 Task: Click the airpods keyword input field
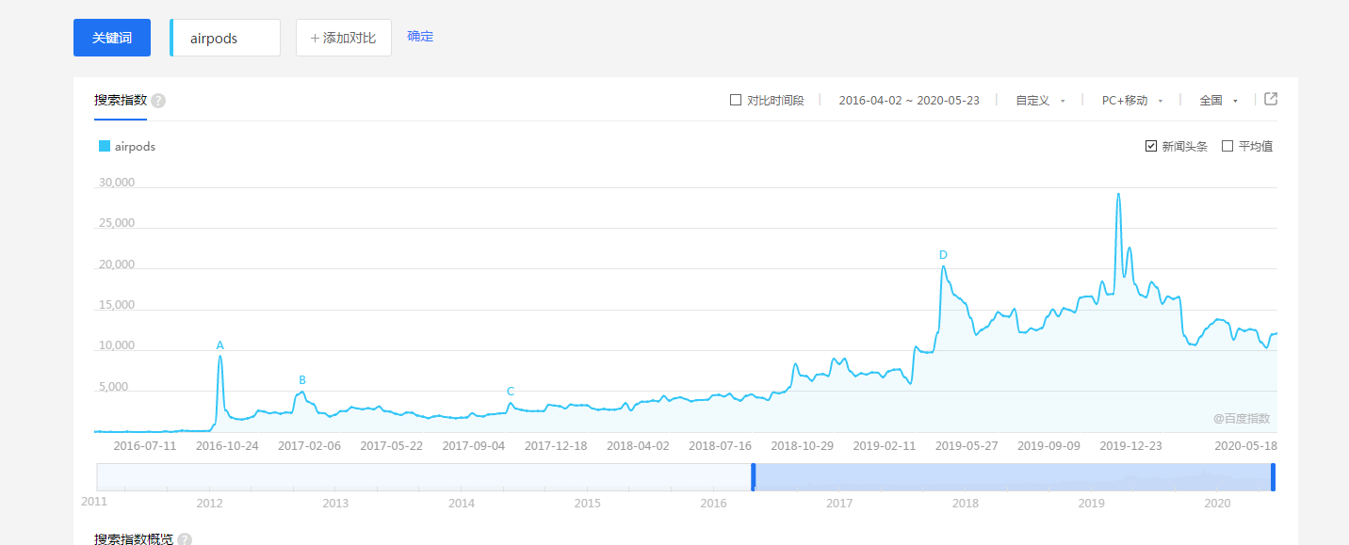[x=226, y=39]
